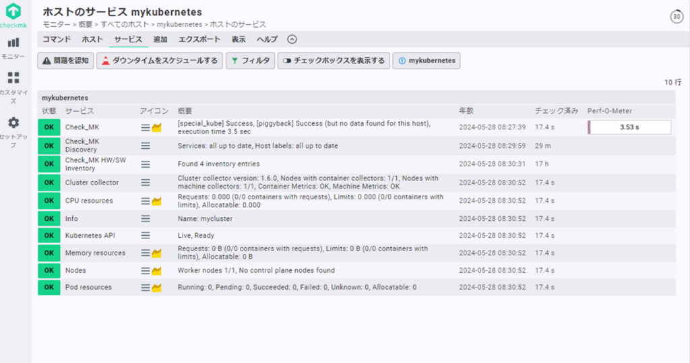The image size is (690, 363).
Task: Open graph icon for CPU resources
Action: [x=156, y=201]
